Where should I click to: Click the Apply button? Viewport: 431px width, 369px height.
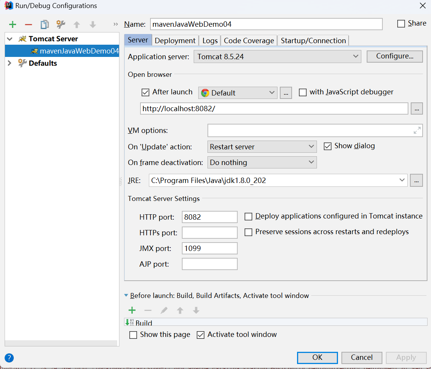[x=406, y=358]
